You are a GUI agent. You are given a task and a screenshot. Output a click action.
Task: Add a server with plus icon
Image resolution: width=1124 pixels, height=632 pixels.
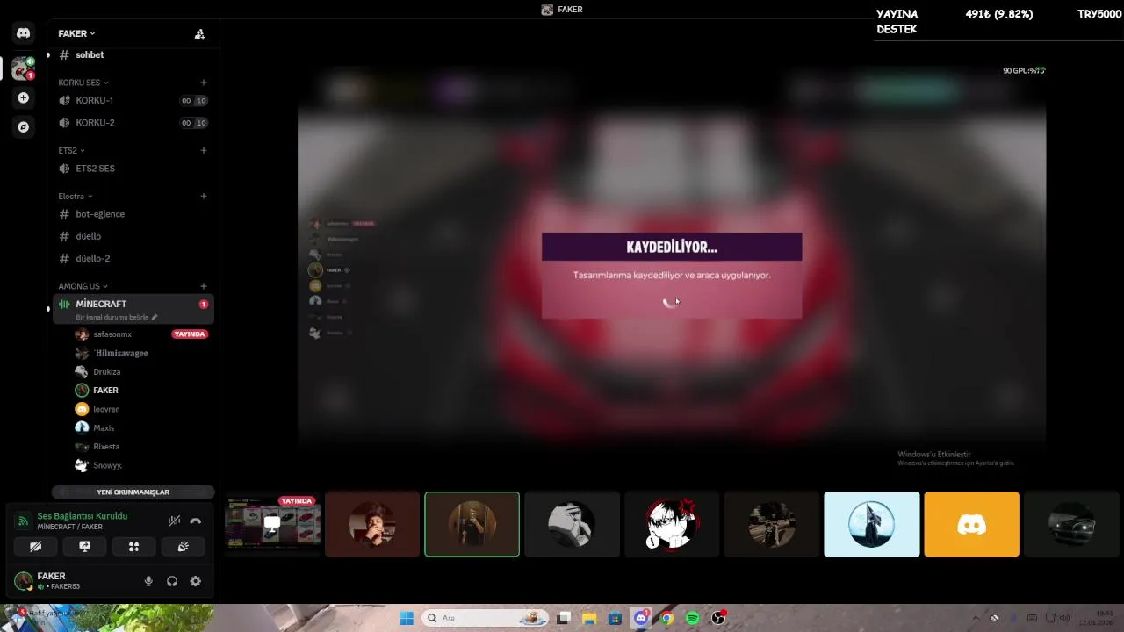[x=24, y=97]
